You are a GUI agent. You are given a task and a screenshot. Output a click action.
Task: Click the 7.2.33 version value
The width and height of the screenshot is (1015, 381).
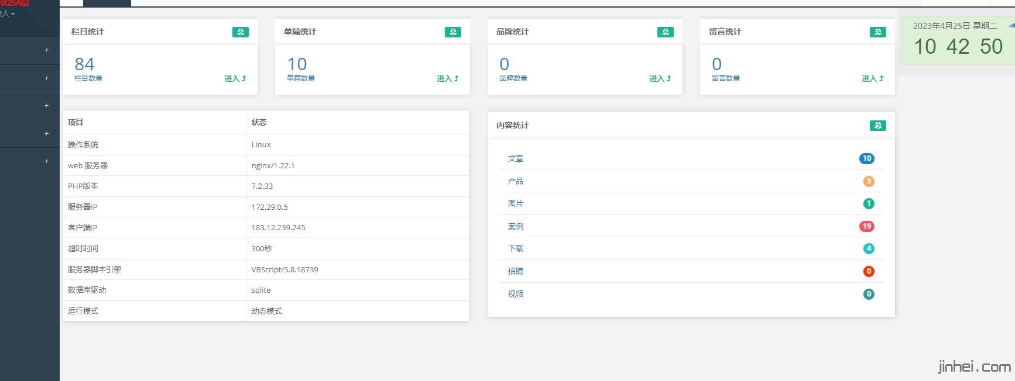tap(262, 186)
